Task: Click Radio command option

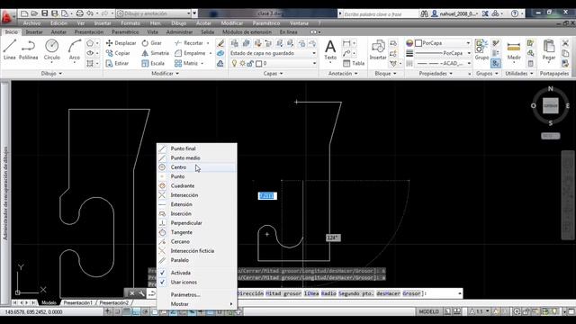Action: click(x=328, y=293)
